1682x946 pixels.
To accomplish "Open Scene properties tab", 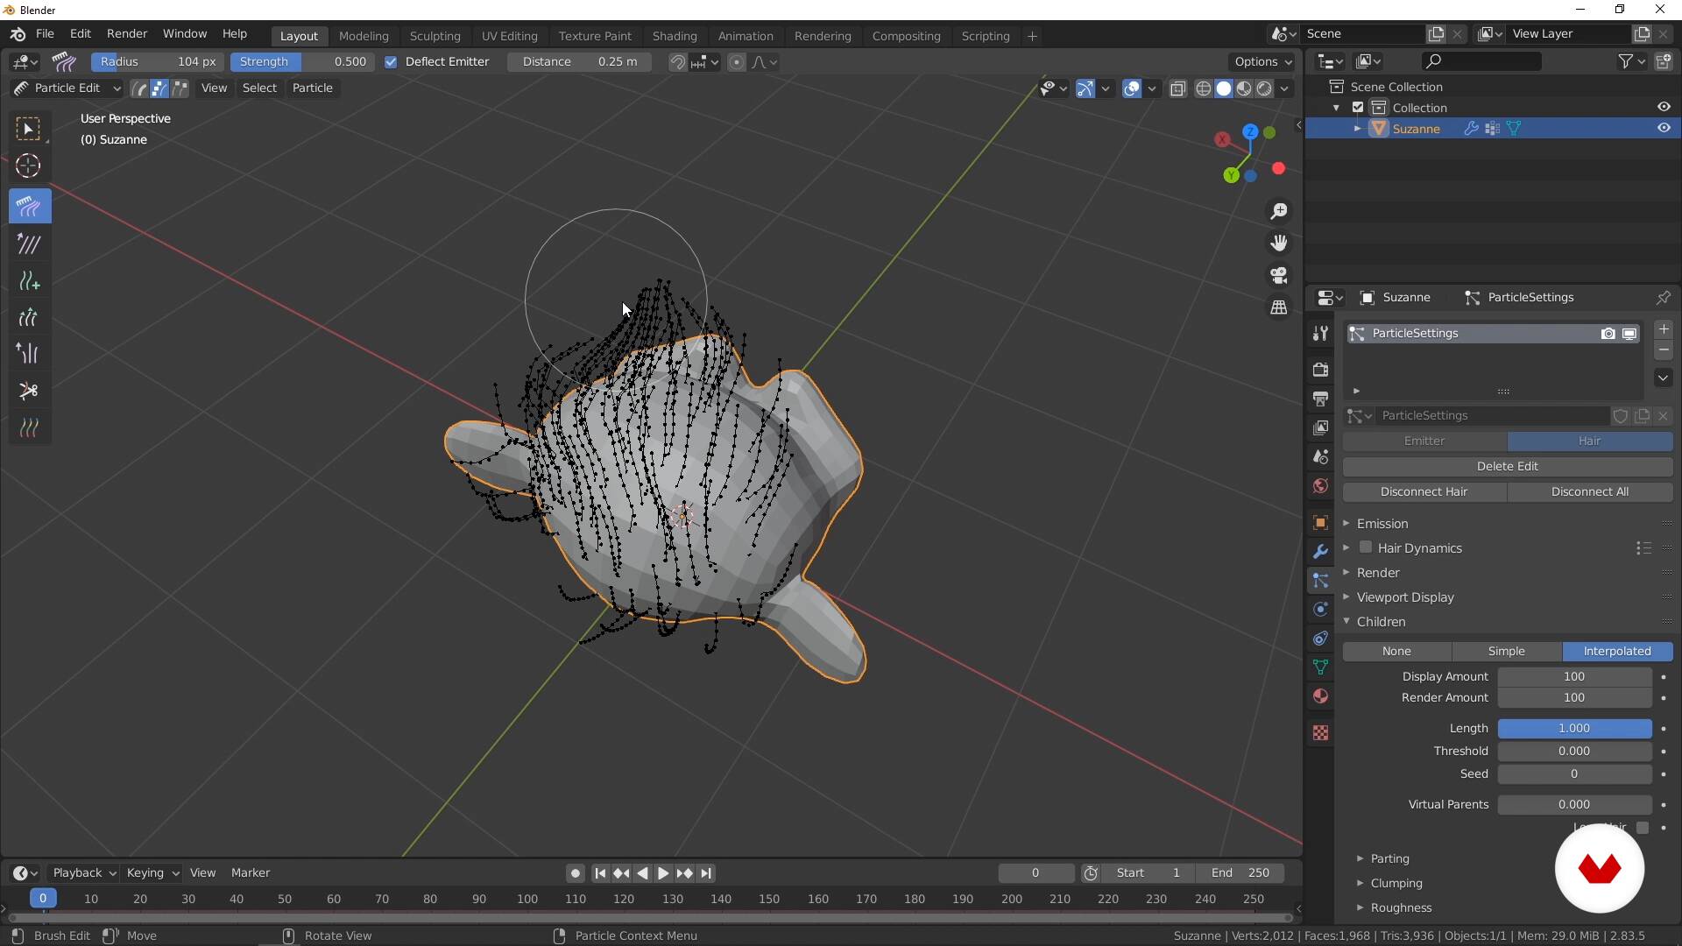I will [1320, 456].
